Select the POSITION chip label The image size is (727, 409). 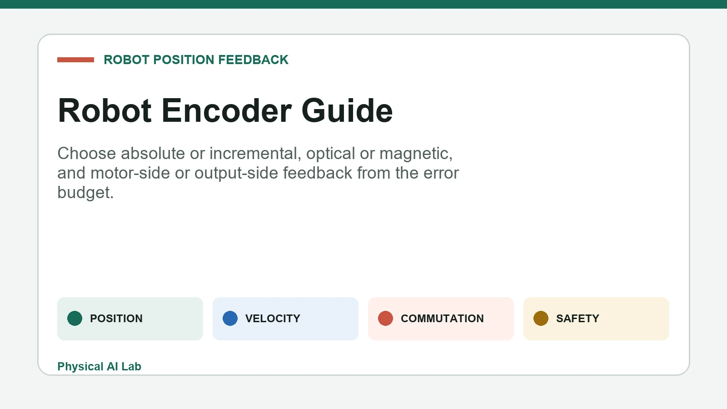click(x=116, y=319)
